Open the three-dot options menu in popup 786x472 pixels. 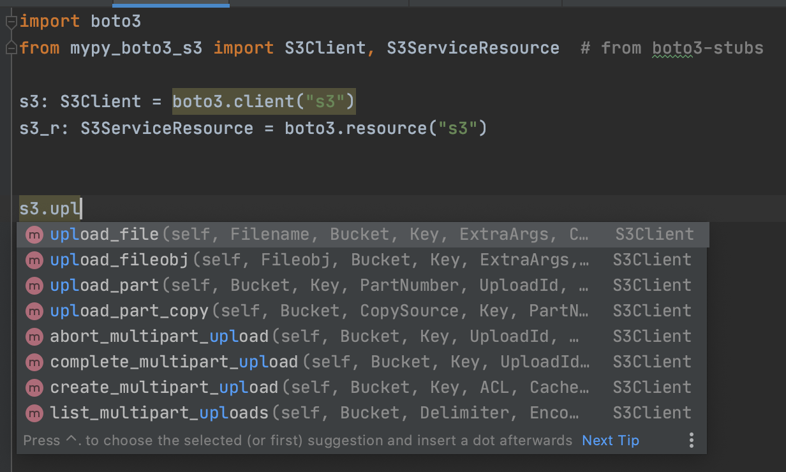(691, 440)
